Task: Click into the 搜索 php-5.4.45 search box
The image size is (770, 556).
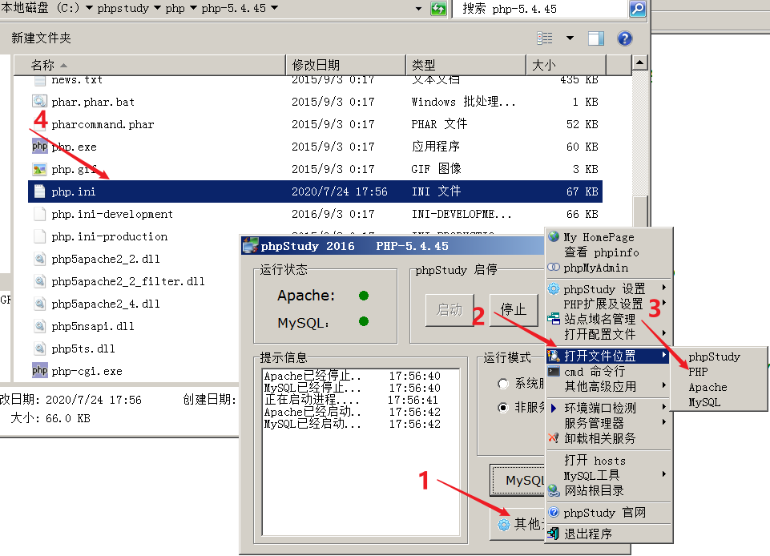Action: 540,8
